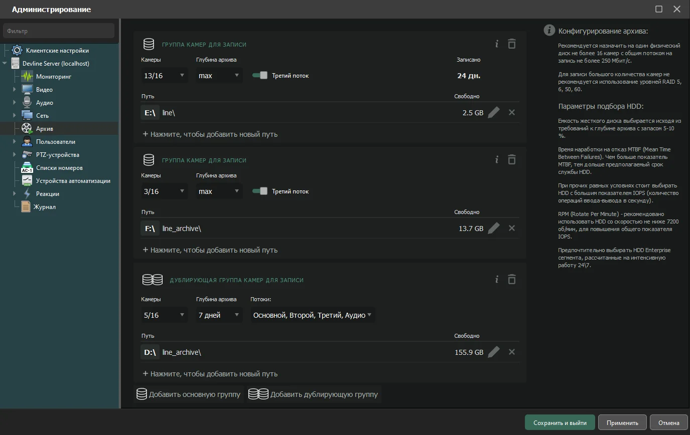The width and height of the screenshot is (690, 435).
Task: Toggle Третий поток in the second group
Action: coord(260,191)
